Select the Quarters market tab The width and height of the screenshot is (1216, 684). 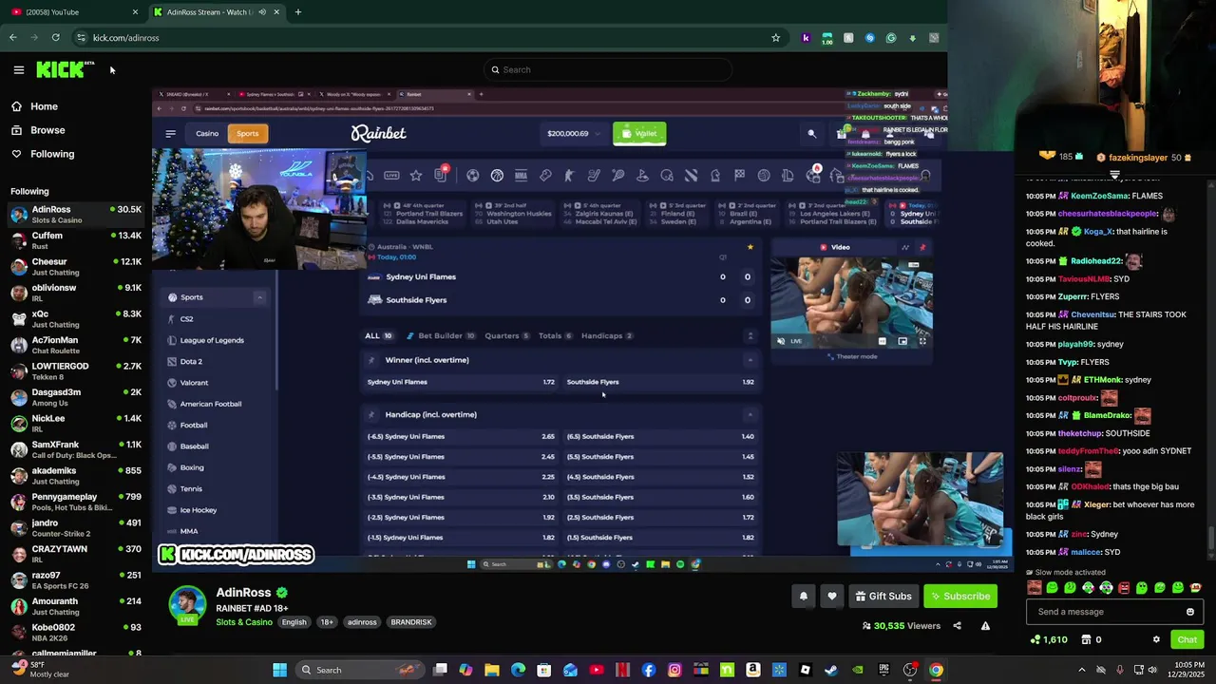(x=506, y=335)
